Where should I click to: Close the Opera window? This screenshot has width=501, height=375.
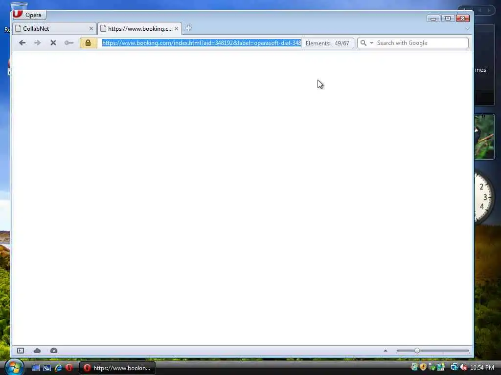462,19
